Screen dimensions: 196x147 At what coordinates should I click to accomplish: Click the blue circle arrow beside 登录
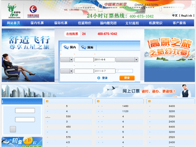pyautogui.click(x=99, y=78)
